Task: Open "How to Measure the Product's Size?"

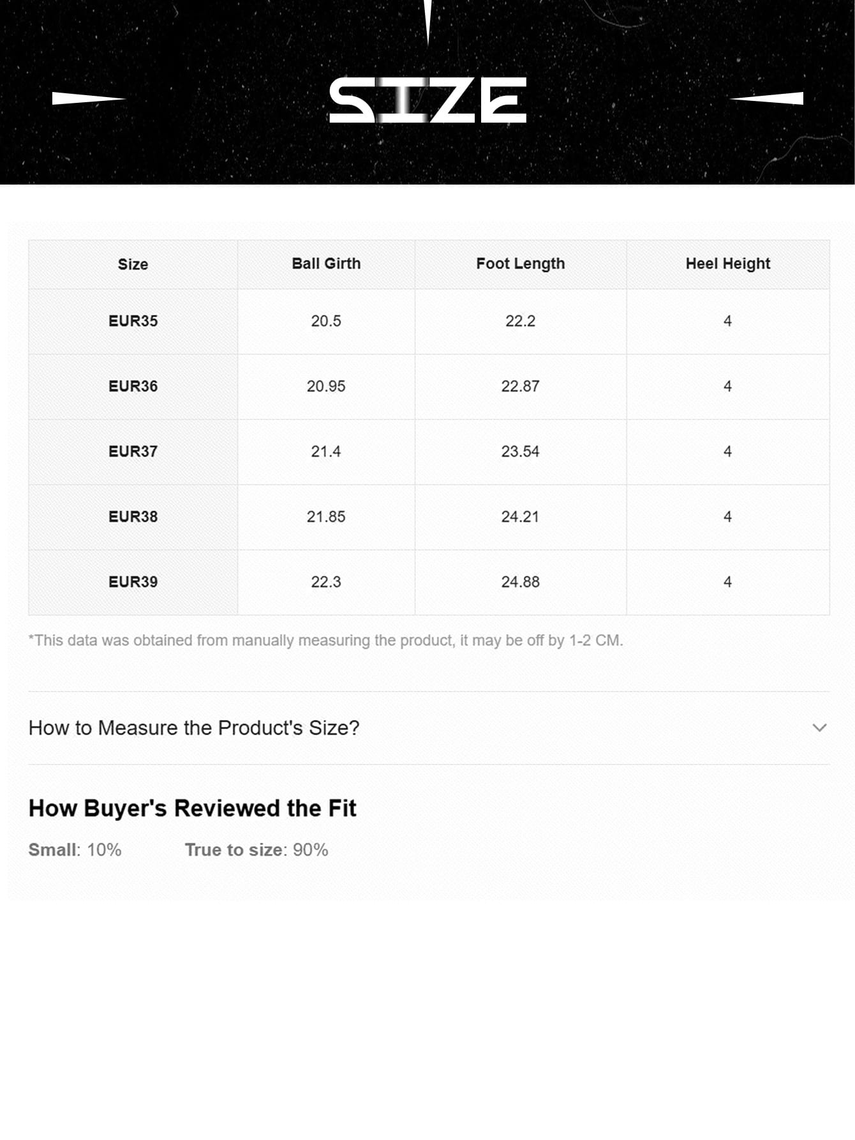Action: 194,727
